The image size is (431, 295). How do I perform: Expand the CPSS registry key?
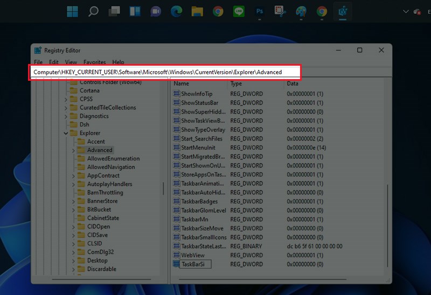click(66, 99)
